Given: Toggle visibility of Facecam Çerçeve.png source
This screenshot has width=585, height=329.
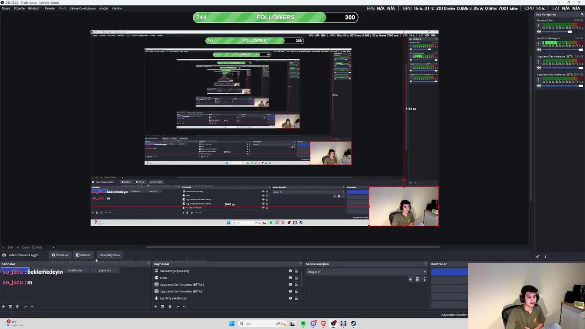Looking at the screenshot, I should click(290, 271).
